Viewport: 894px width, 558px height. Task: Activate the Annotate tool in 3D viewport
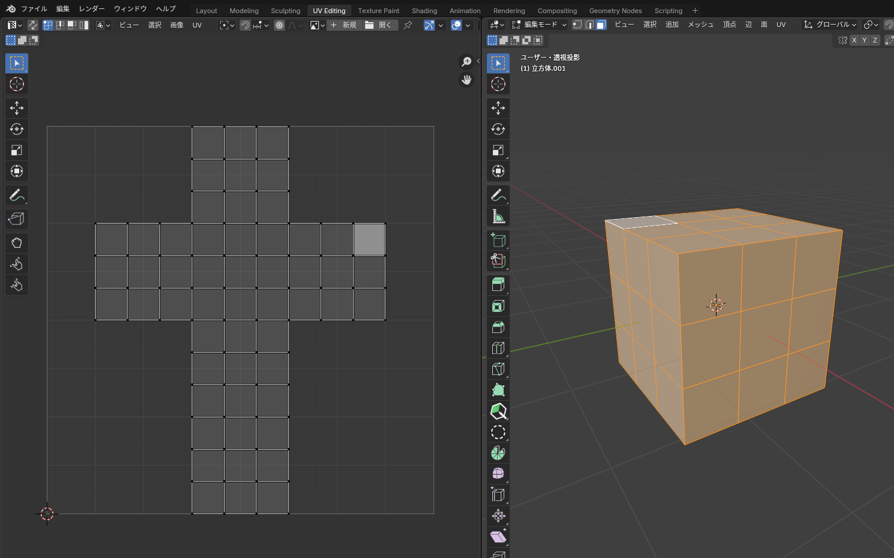click(498, 195)
